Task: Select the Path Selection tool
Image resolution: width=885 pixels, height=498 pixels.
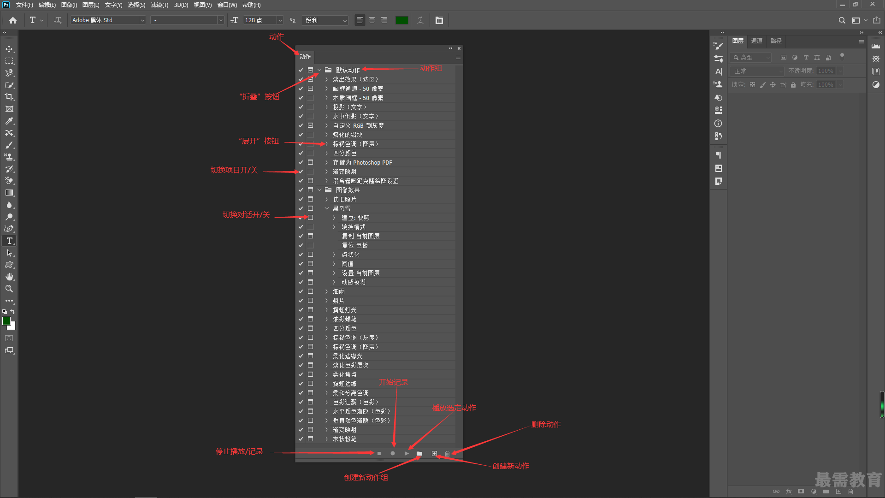Action: [x=9, y=253]
